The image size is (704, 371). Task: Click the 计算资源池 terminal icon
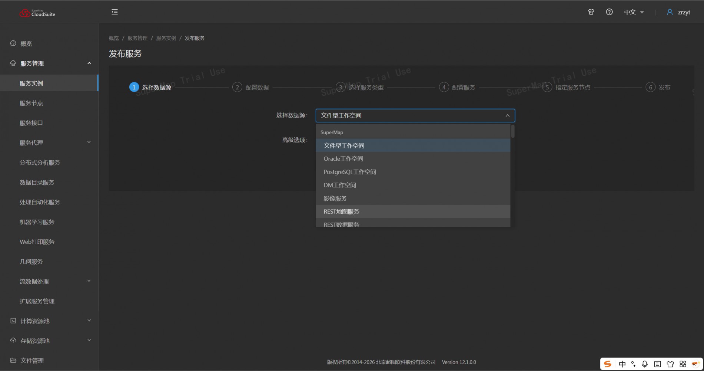click(x=13, y=321)
